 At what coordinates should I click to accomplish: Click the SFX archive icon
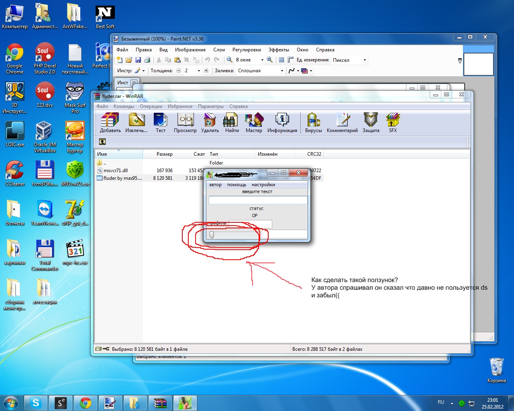click(x=393, y=122)
